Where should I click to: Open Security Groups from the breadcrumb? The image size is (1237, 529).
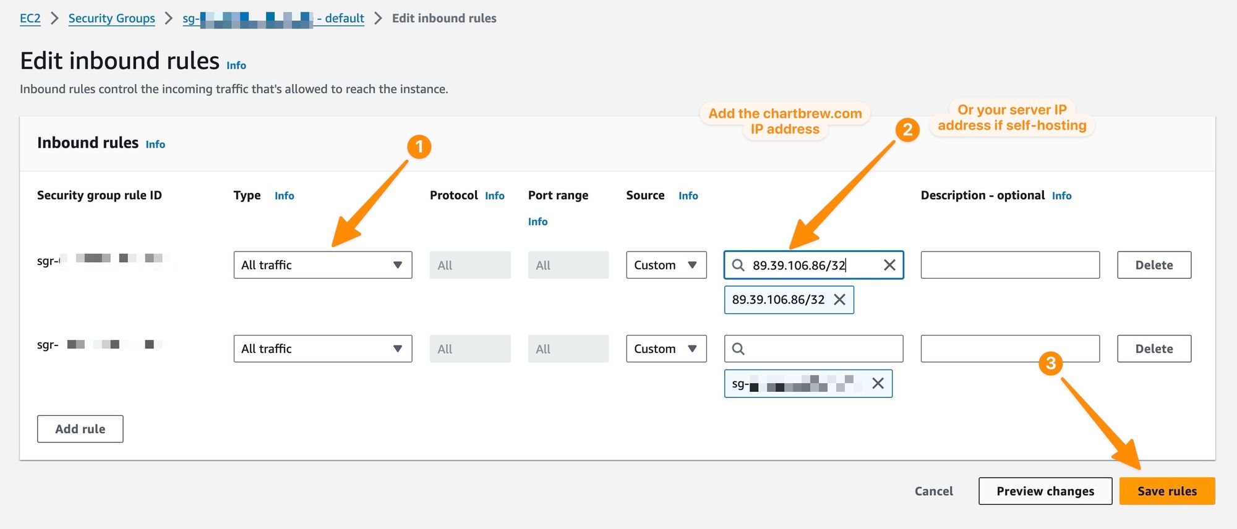(x=111, y=18)
